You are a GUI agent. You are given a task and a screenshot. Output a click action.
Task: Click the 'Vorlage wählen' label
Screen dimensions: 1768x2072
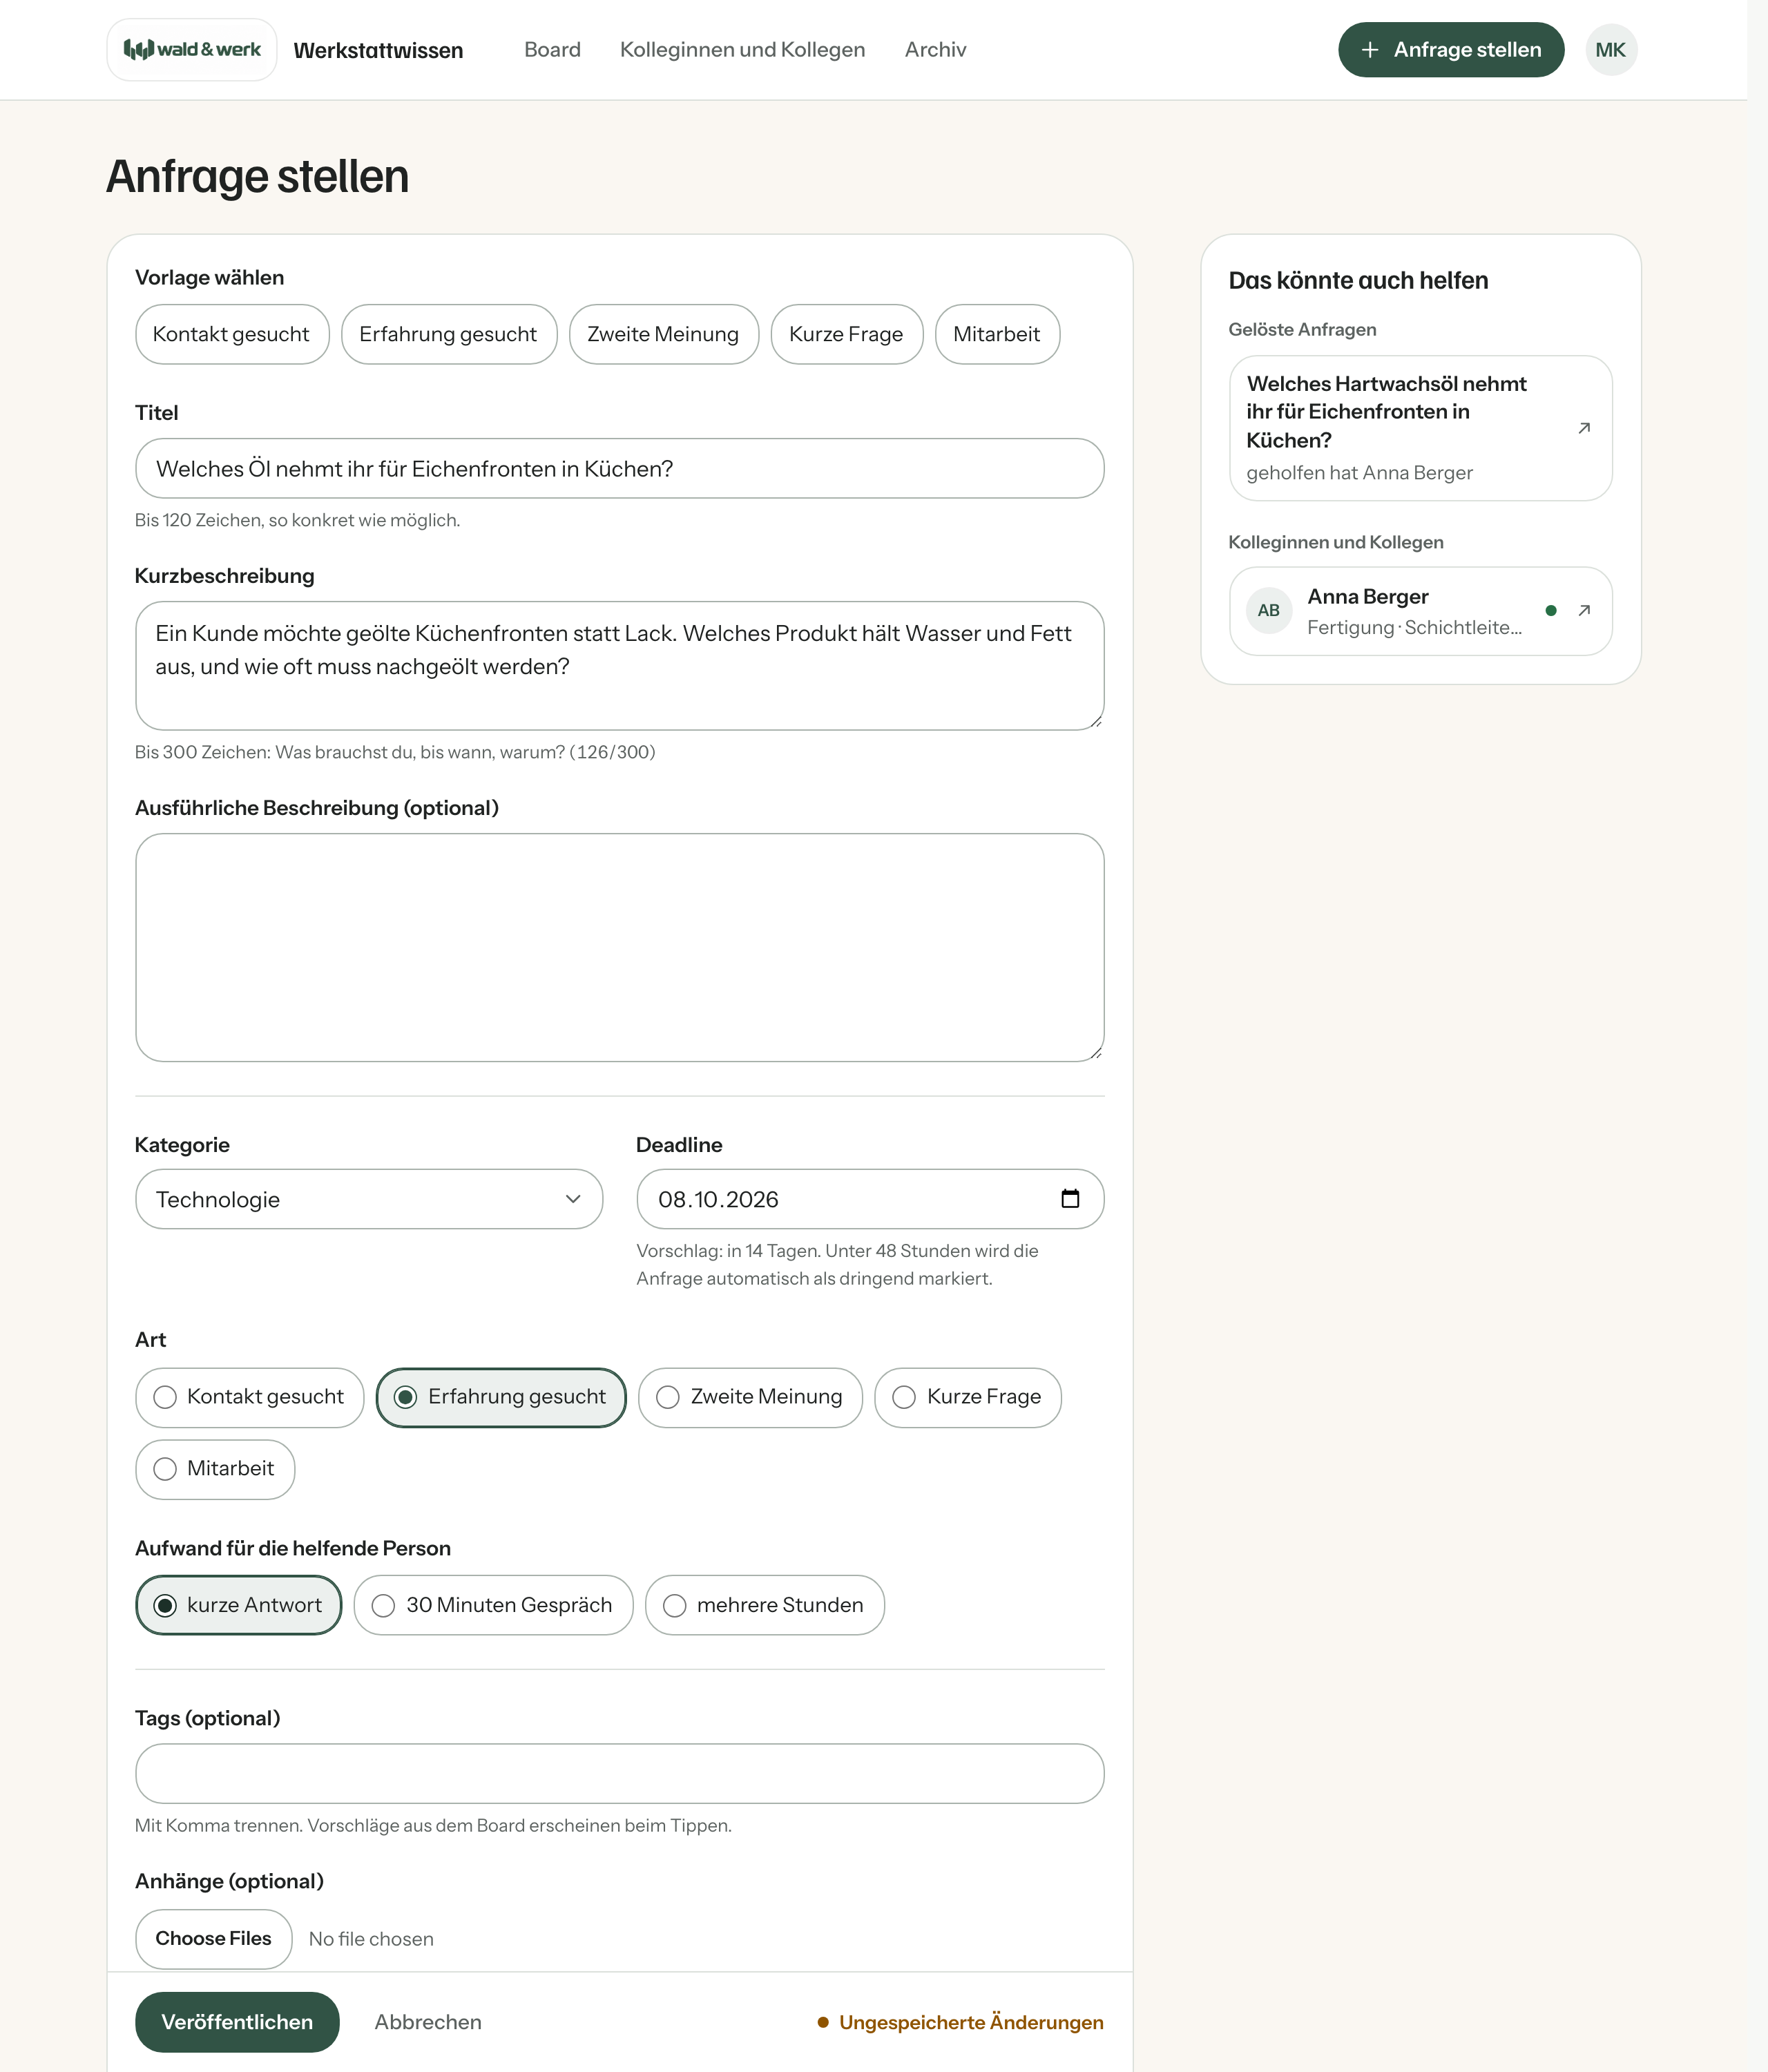pos(209,278)
